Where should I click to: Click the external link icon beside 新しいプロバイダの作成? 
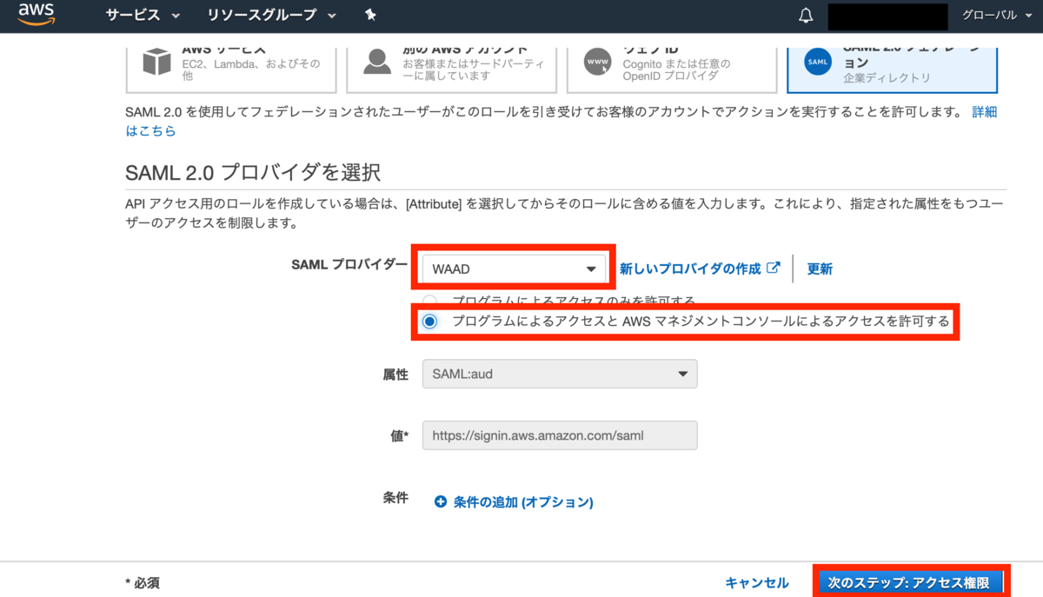tap(773, 268)
